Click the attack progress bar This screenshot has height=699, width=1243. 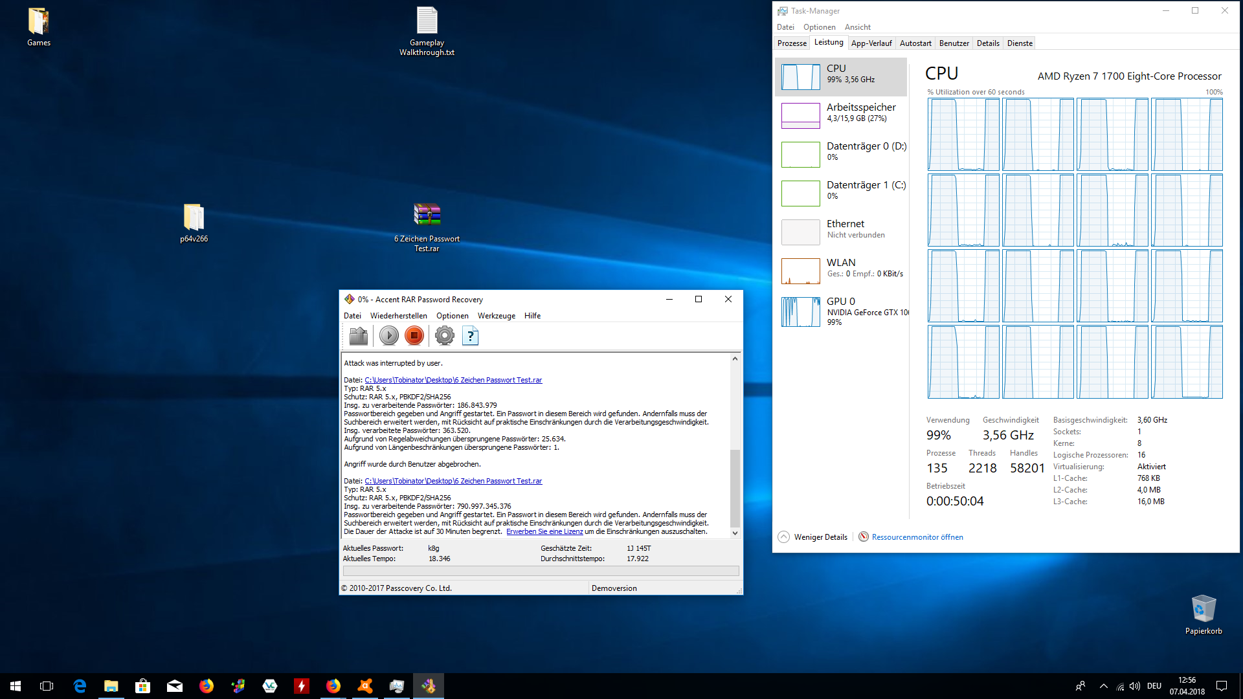[541, 571]
